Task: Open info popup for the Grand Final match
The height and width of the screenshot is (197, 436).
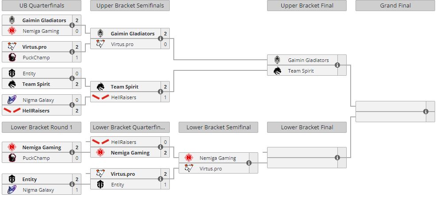Action: [426, 111]
